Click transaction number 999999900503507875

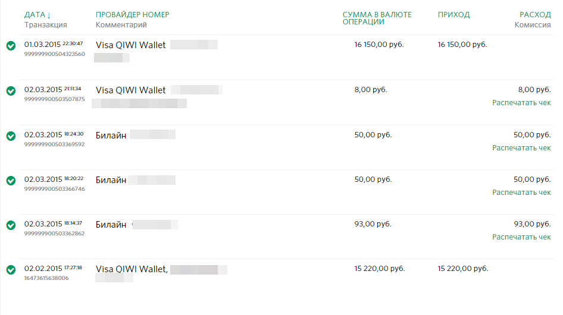pyautogui.click(x=54, y=99)
